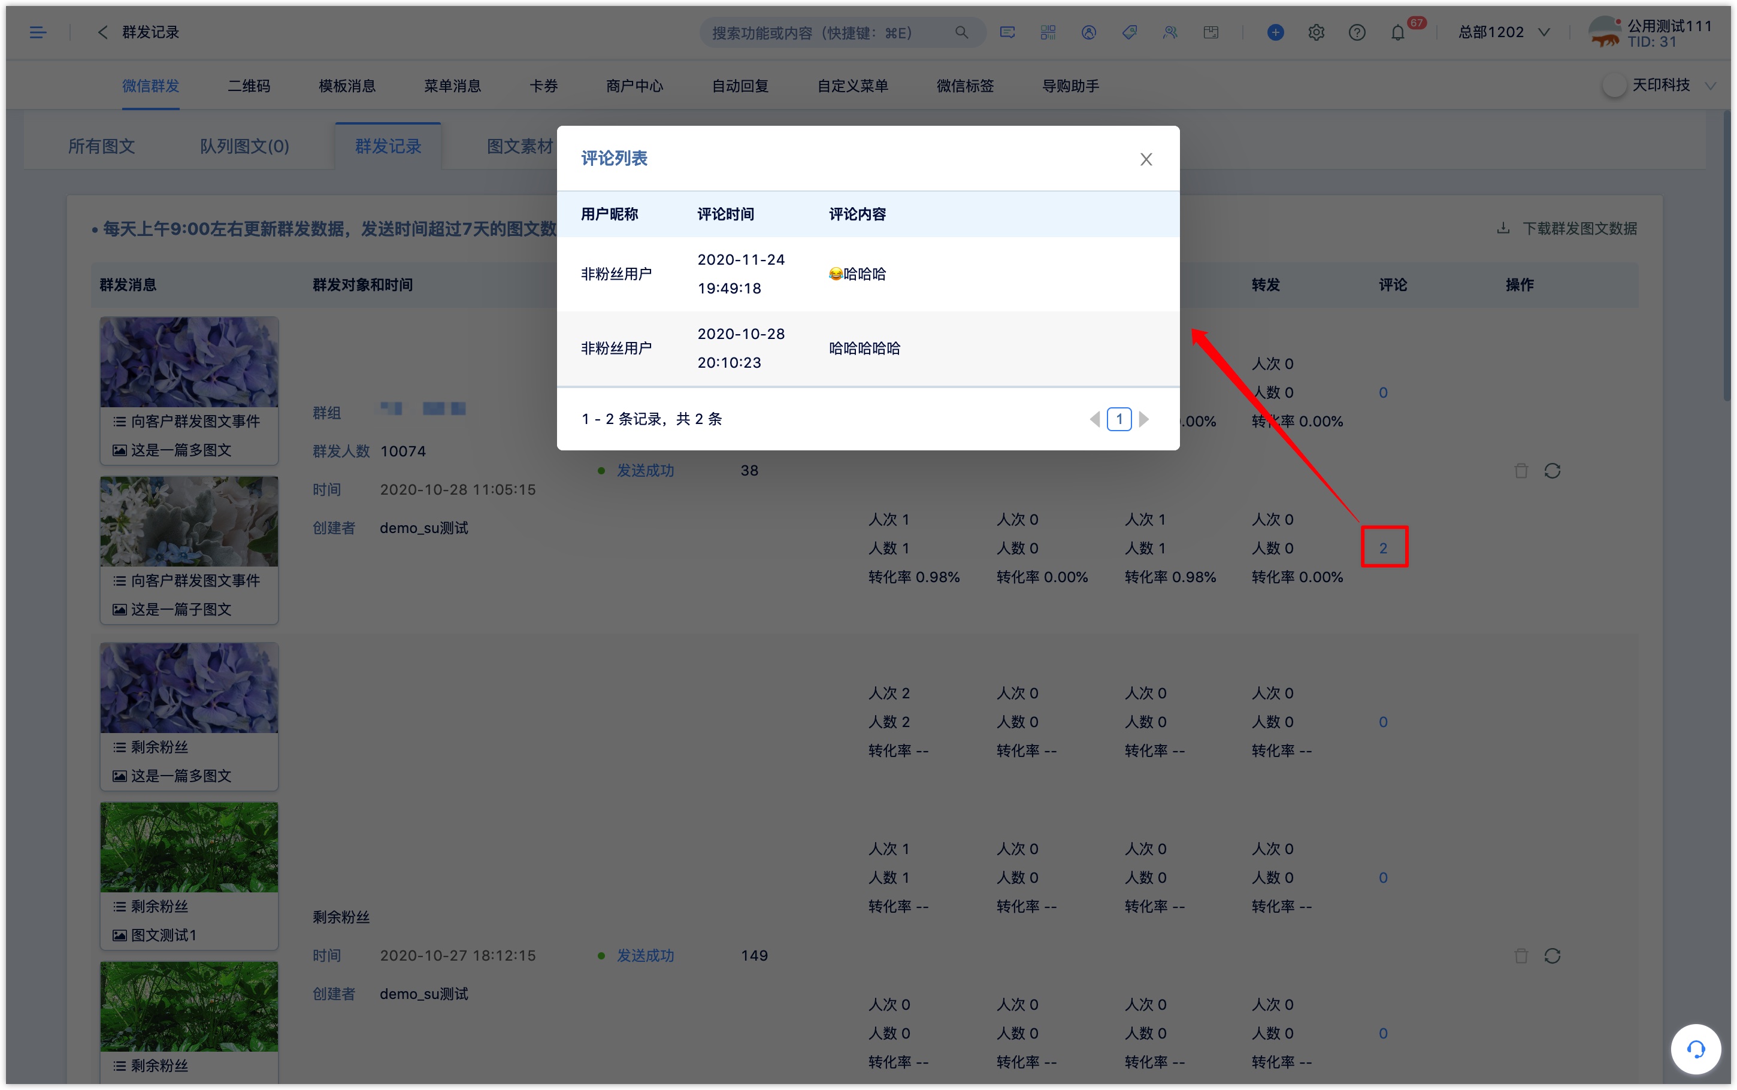Screen dimensions: 1737x1090
Task: Open the settings gear icon
Action: [1316, 32]
